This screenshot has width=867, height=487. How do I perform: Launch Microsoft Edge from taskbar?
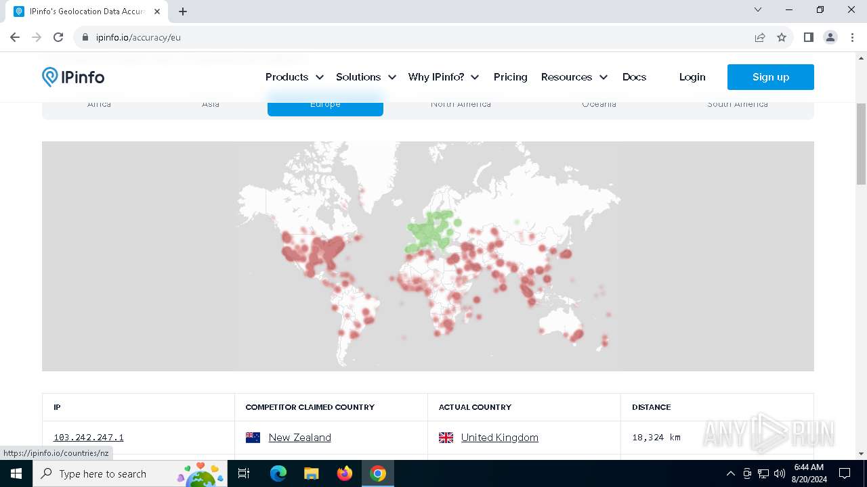278,473
